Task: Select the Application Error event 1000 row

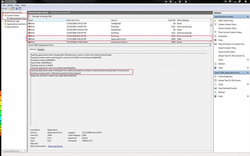Action: pos(119,39)
